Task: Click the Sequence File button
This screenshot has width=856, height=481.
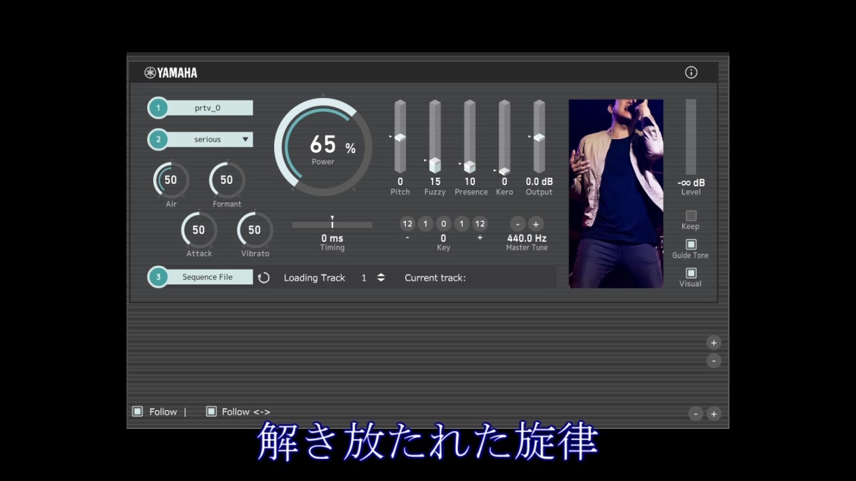Action: (200, 277)
